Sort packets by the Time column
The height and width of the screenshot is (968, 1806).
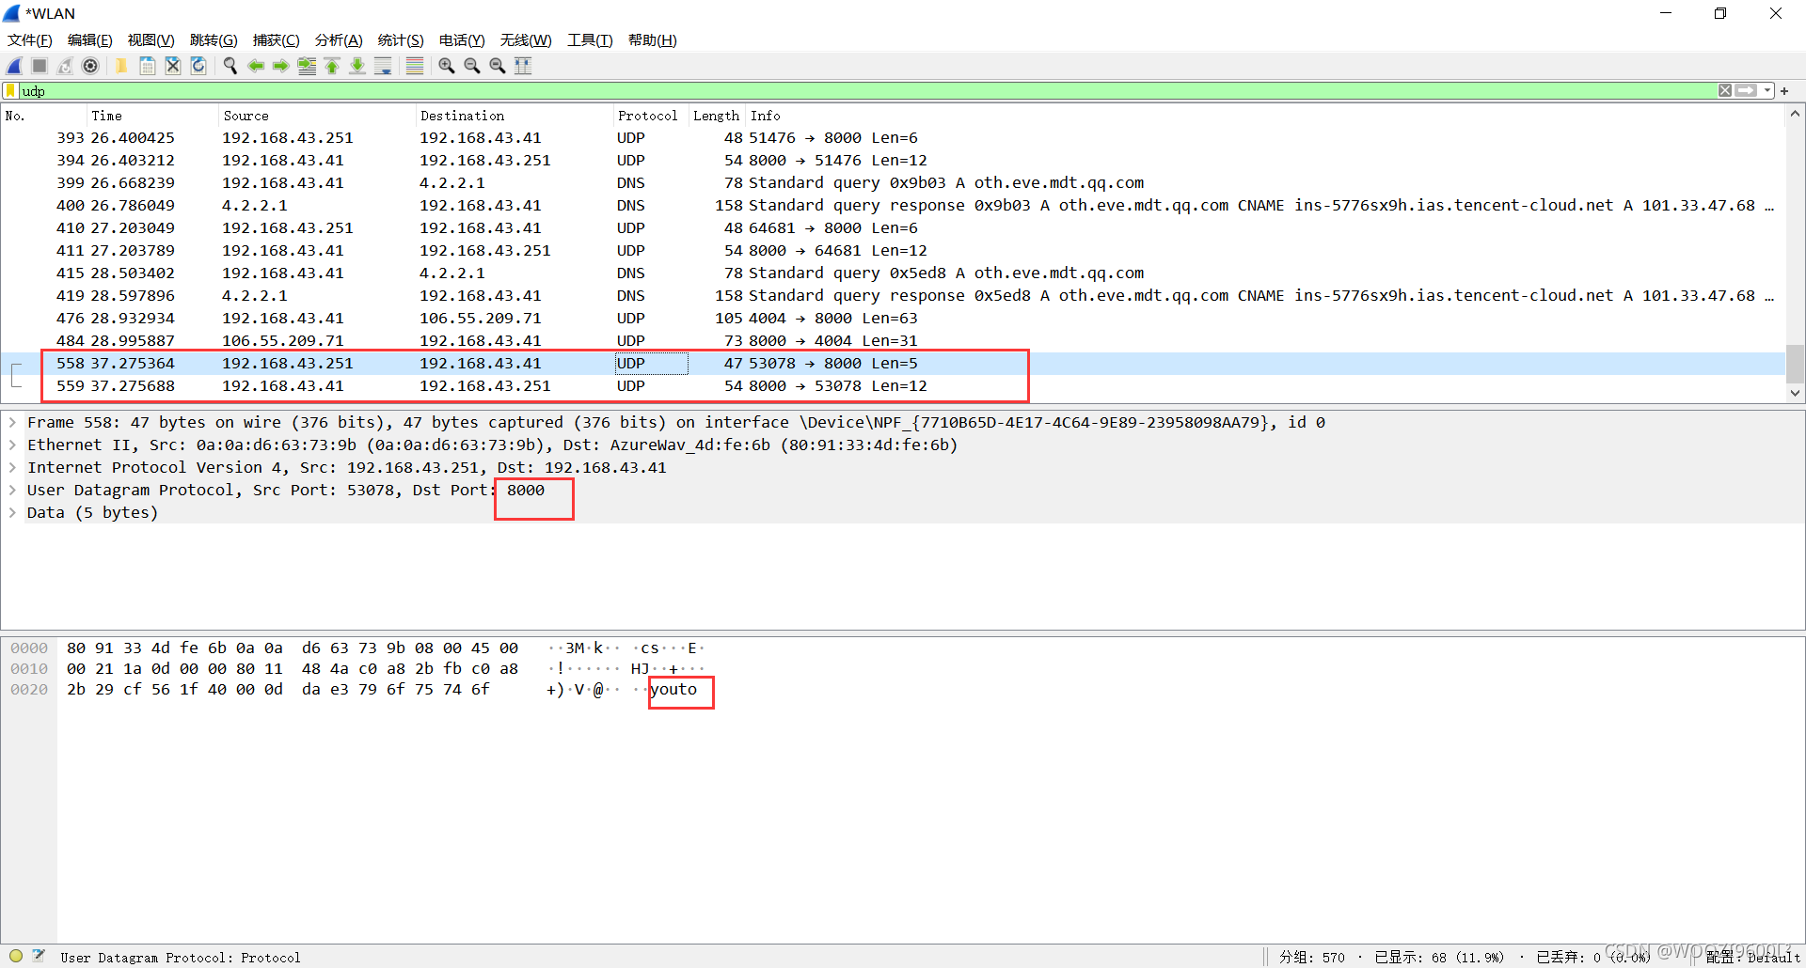point(152,116)
